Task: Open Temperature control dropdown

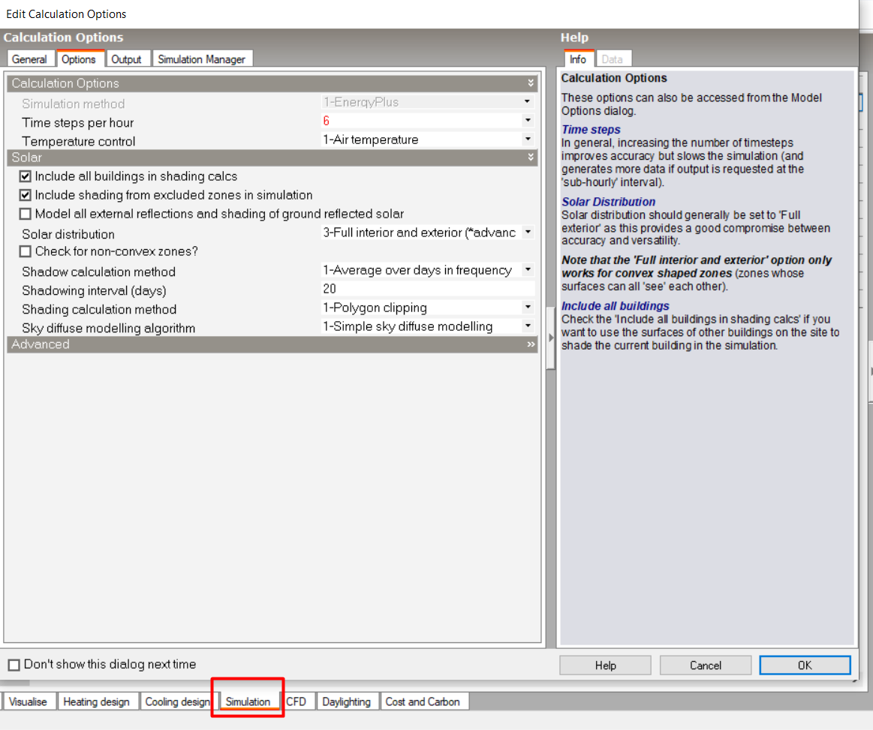Action: 527,139
